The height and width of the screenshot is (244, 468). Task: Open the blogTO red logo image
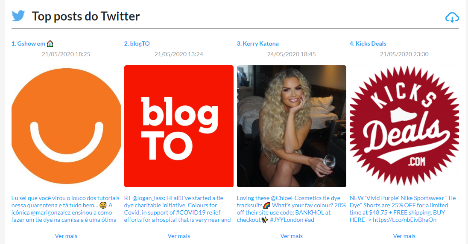click(x=179, y=126)
